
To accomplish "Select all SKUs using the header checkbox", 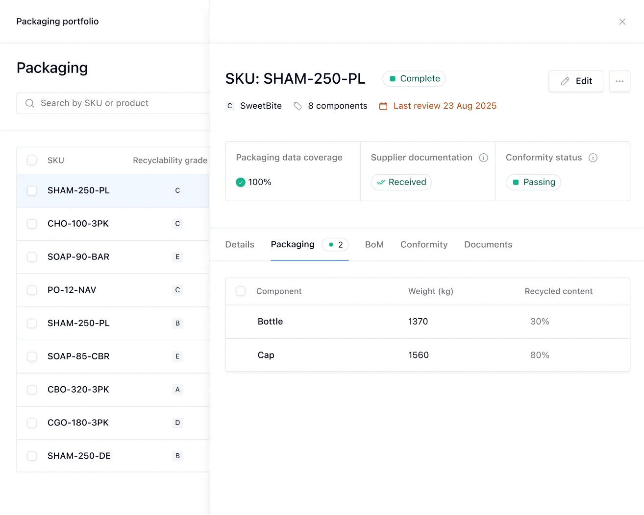I will (32, 160).
